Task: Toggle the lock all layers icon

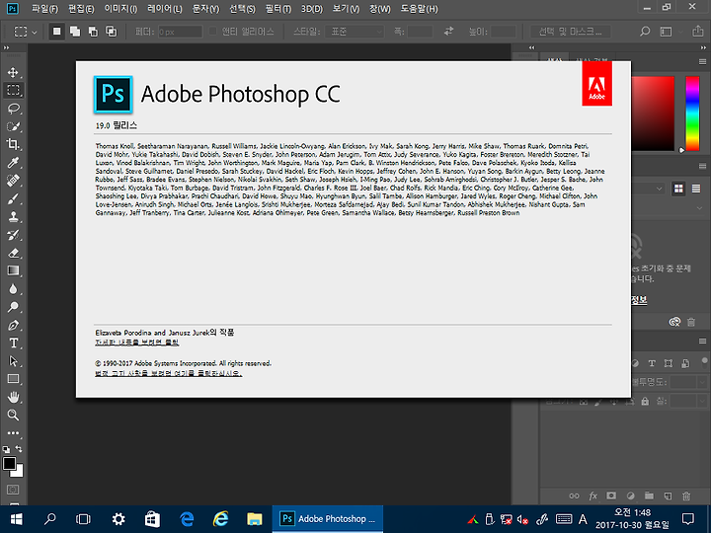Action: 645,402
